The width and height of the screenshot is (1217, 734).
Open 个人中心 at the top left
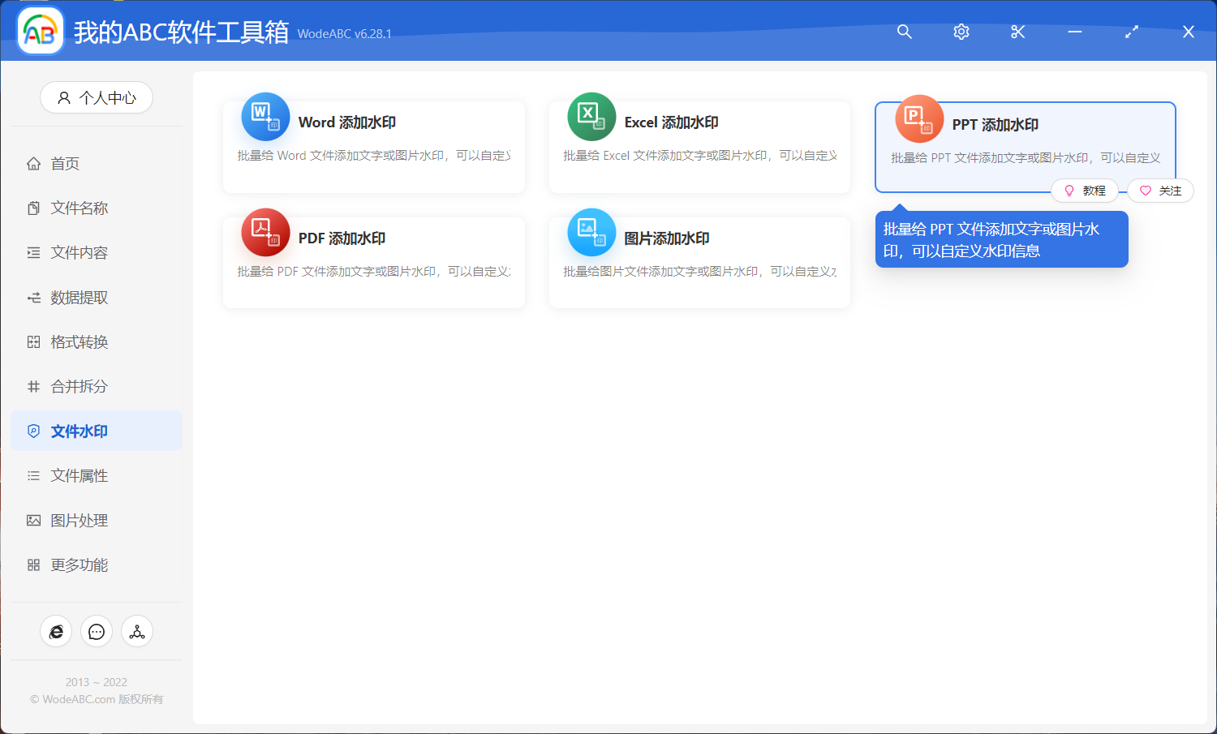(x=97, y=97)
